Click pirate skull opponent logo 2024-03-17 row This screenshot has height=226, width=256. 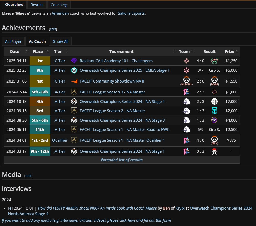[x=214, y=151]
